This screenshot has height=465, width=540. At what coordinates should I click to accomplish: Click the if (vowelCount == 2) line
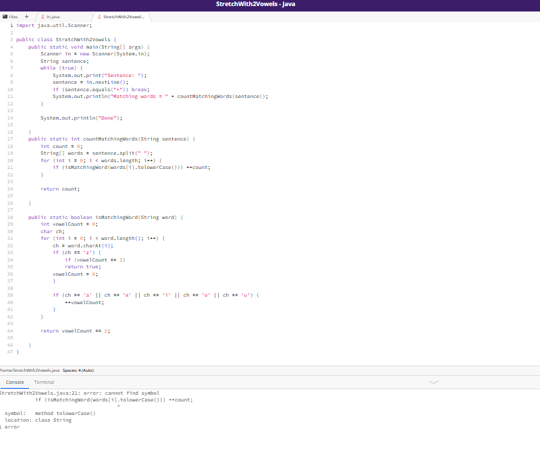point(95,260)
